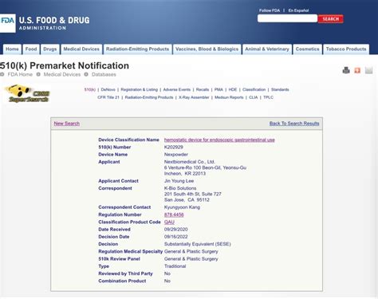Open CFR Title 21 link

(108, 97)
